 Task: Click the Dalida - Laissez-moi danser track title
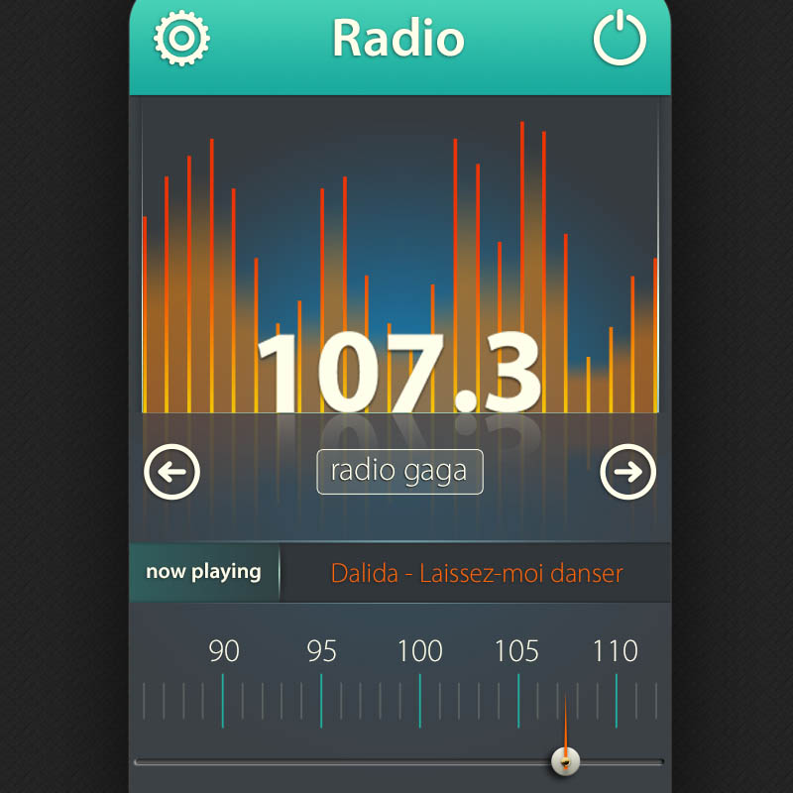pos(477,574)
